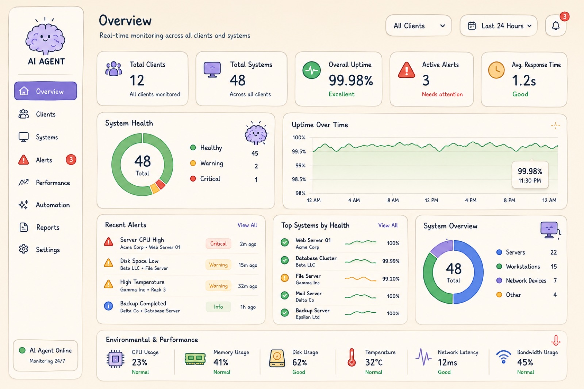Click the purple Network Devices legend dot

click(x=499, y=281)
